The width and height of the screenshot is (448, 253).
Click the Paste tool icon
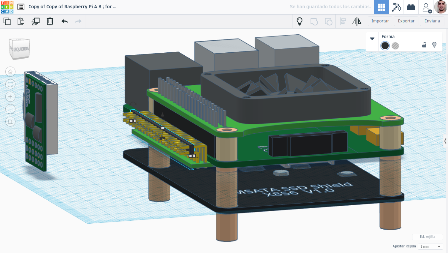tap(21, 21)
